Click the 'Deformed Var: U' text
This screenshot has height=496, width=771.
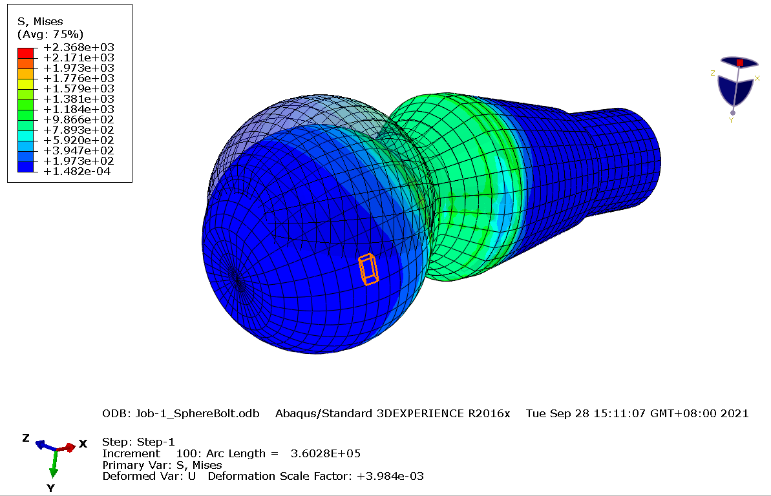(149, 477)
